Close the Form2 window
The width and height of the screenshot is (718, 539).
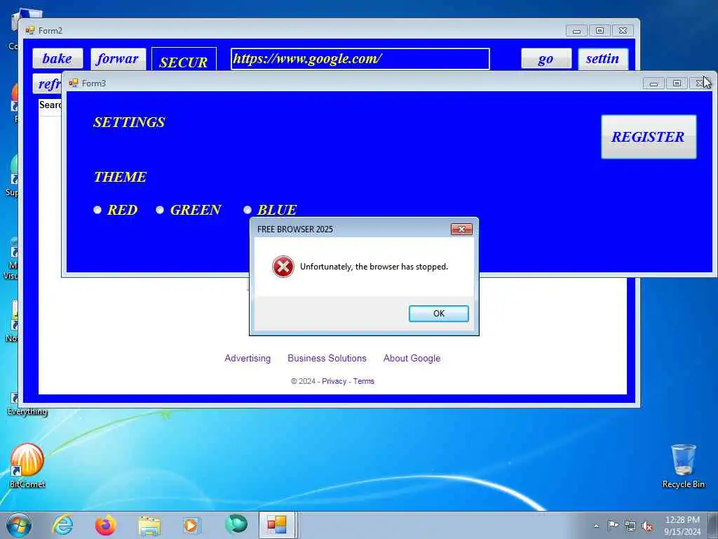(623, 31)
